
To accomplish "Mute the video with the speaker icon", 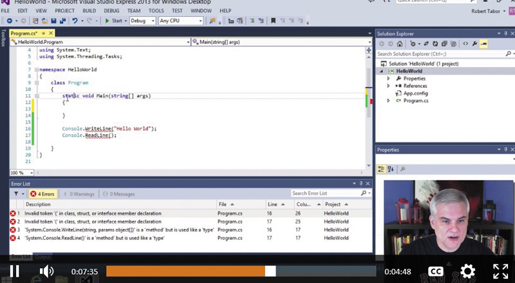I will pyautogui.click(x=46, y=271).
